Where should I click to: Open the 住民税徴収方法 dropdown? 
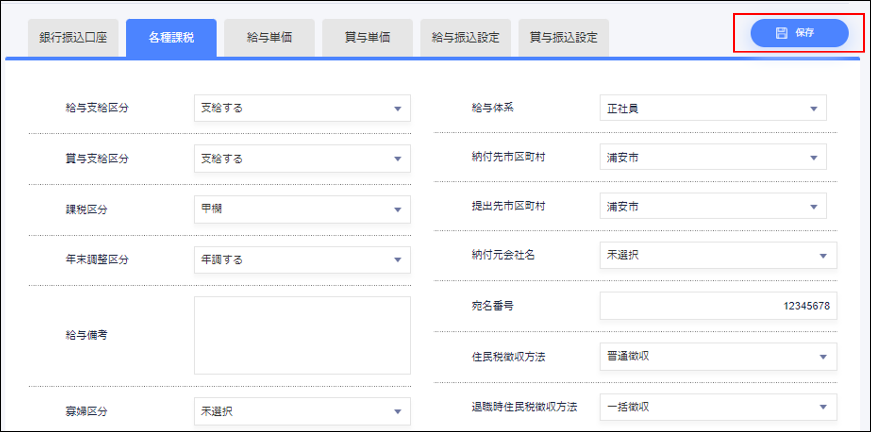pos(718,356)
